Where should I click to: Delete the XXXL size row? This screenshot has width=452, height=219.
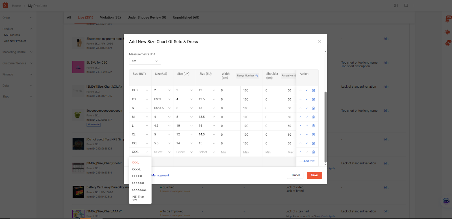[313, 152]
